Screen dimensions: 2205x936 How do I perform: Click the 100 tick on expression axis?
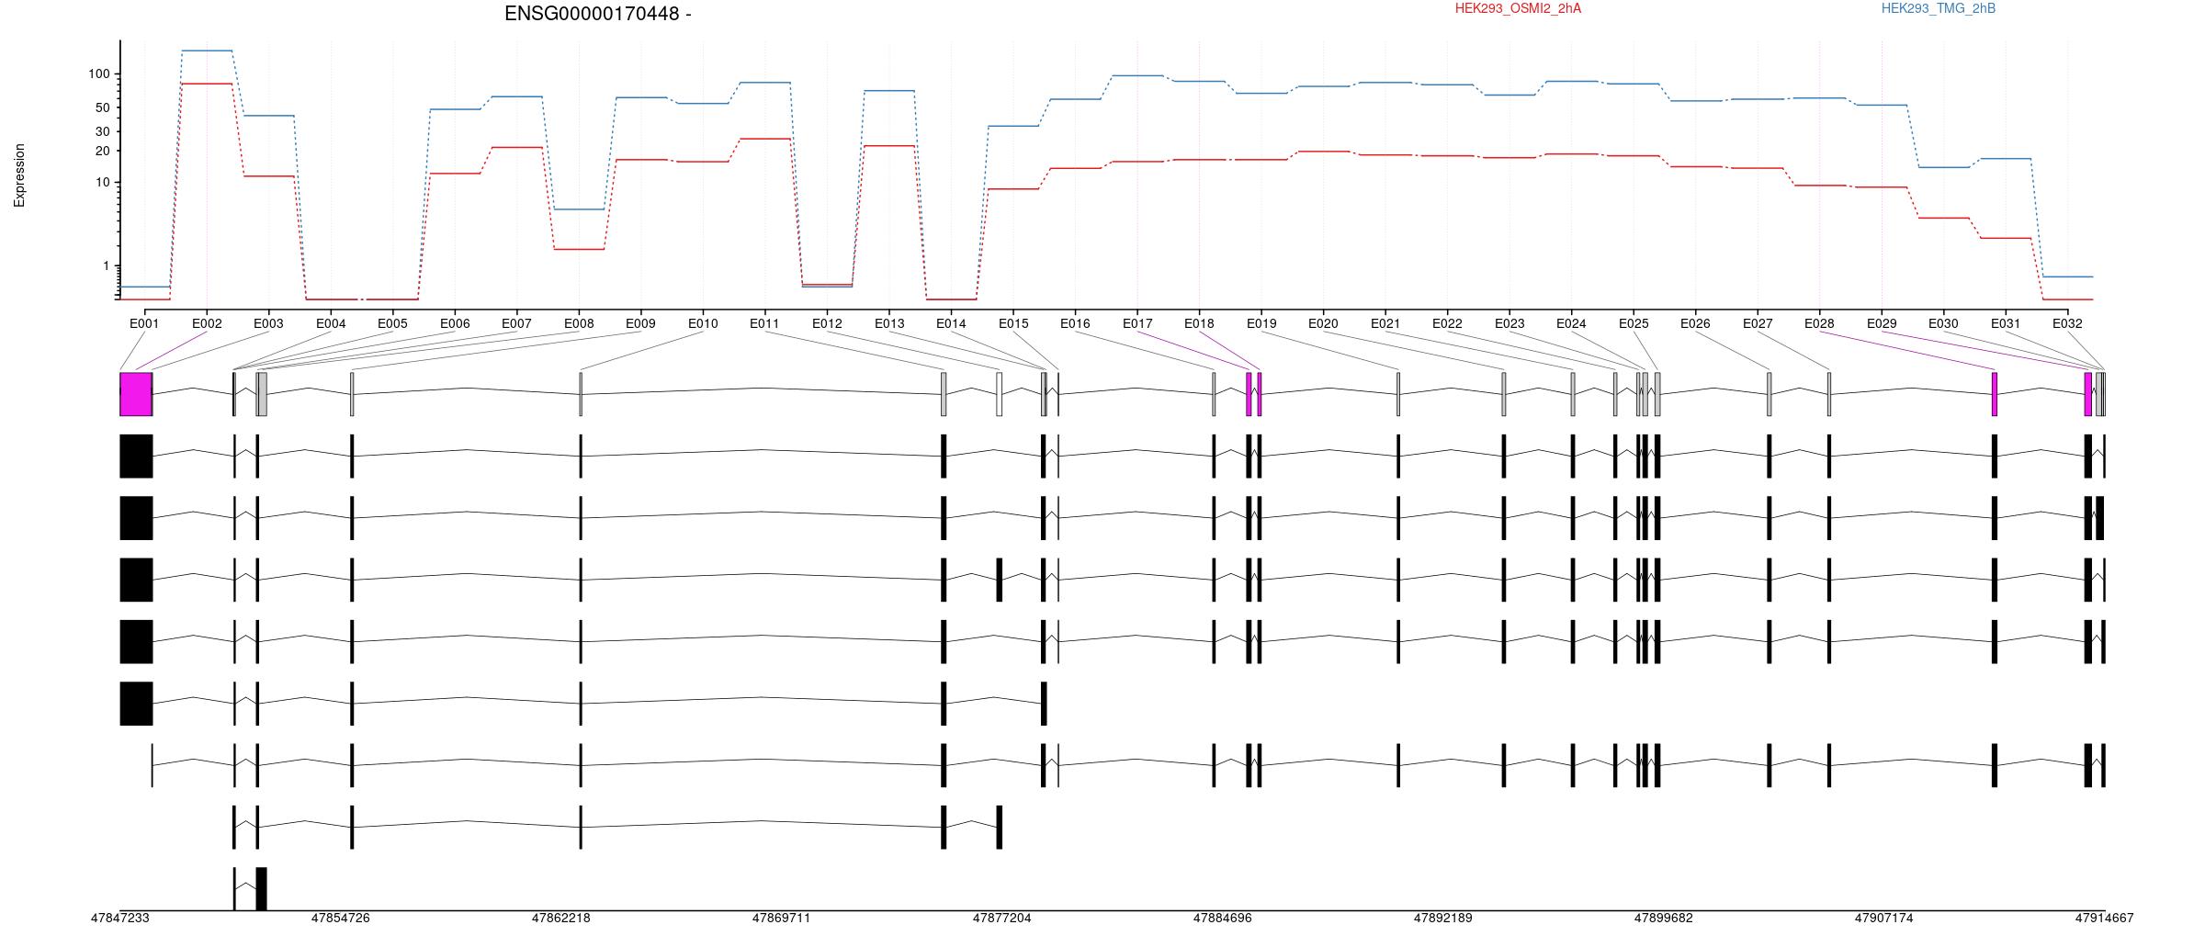99,74
